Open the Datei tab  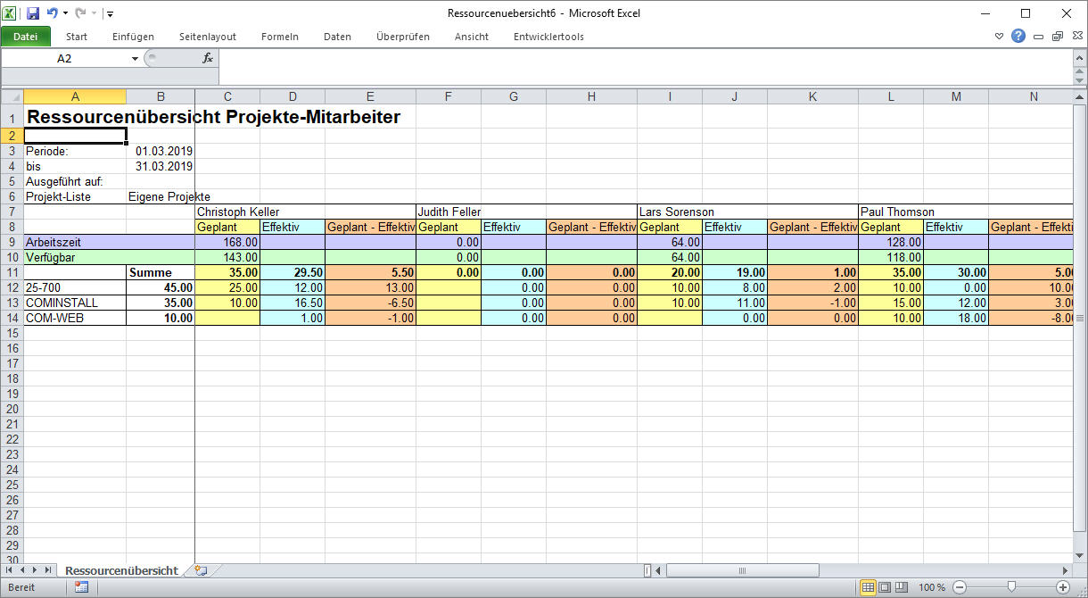point(25,37)
